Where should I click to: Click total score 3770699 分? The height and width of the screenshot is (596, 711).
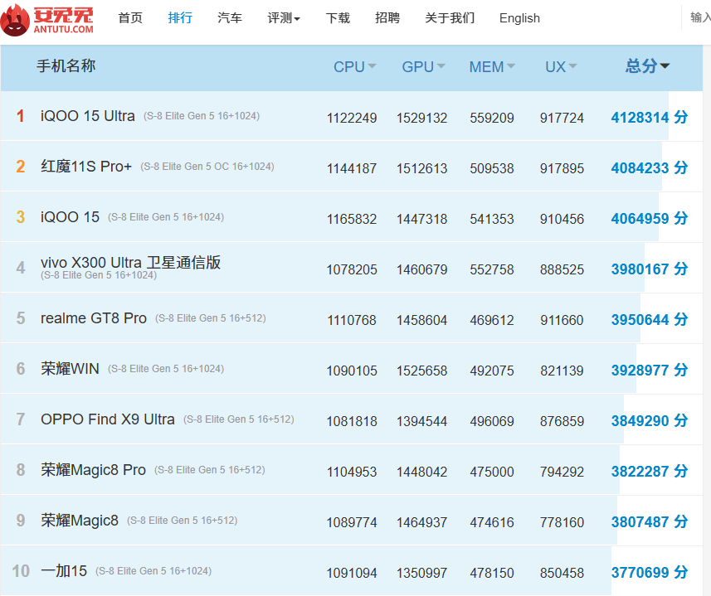coord(650,573)
